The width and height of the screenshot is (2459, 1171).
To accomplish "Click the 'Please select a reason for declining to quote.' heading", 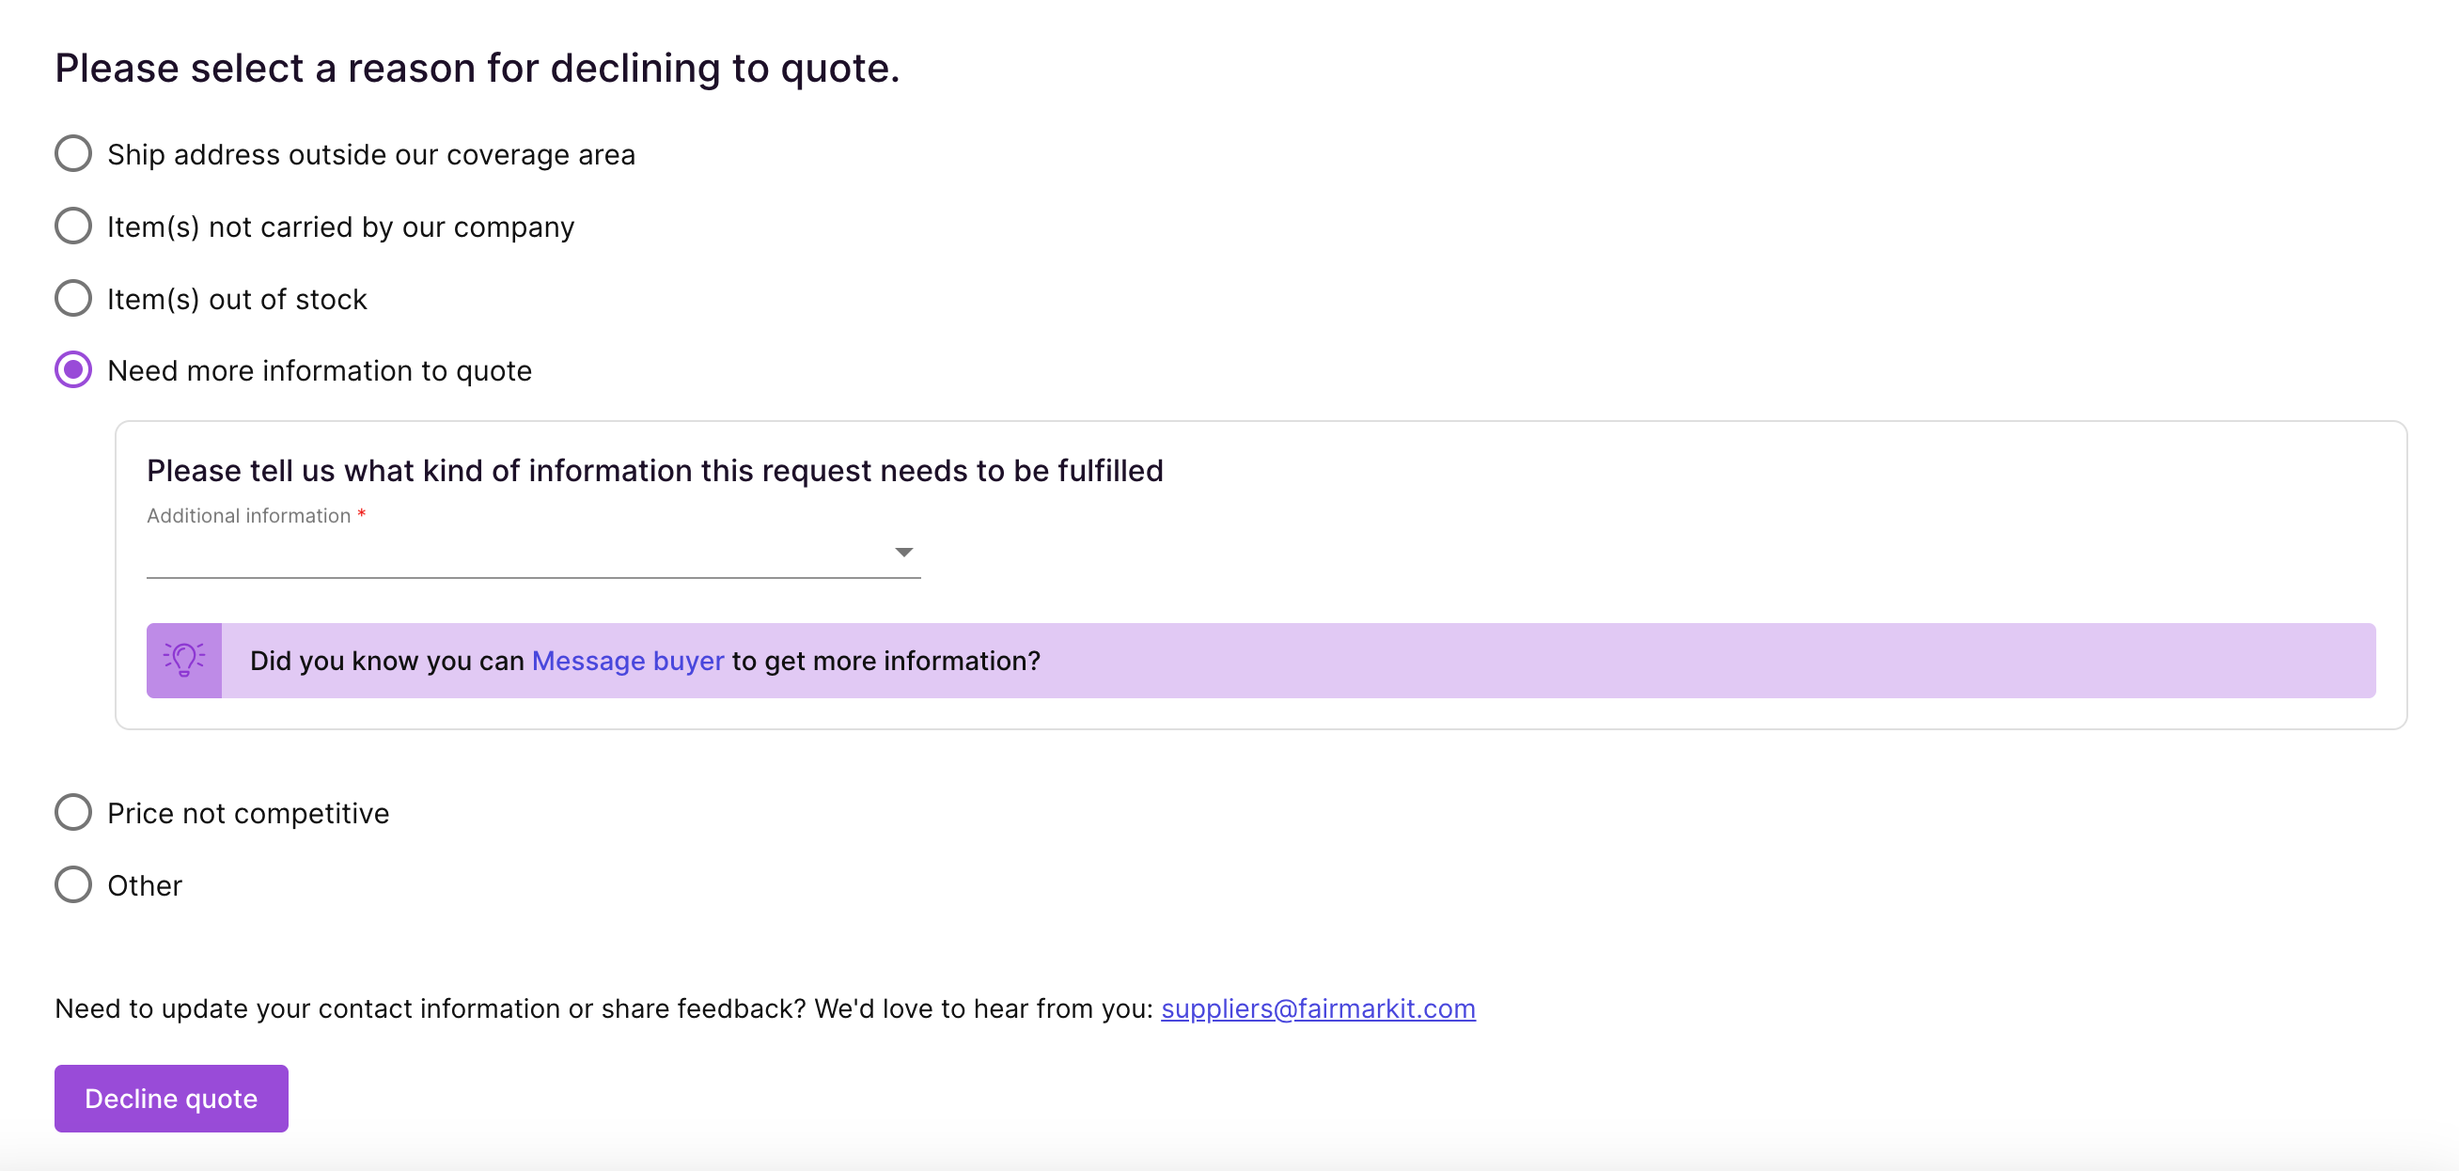I will 477,69.
